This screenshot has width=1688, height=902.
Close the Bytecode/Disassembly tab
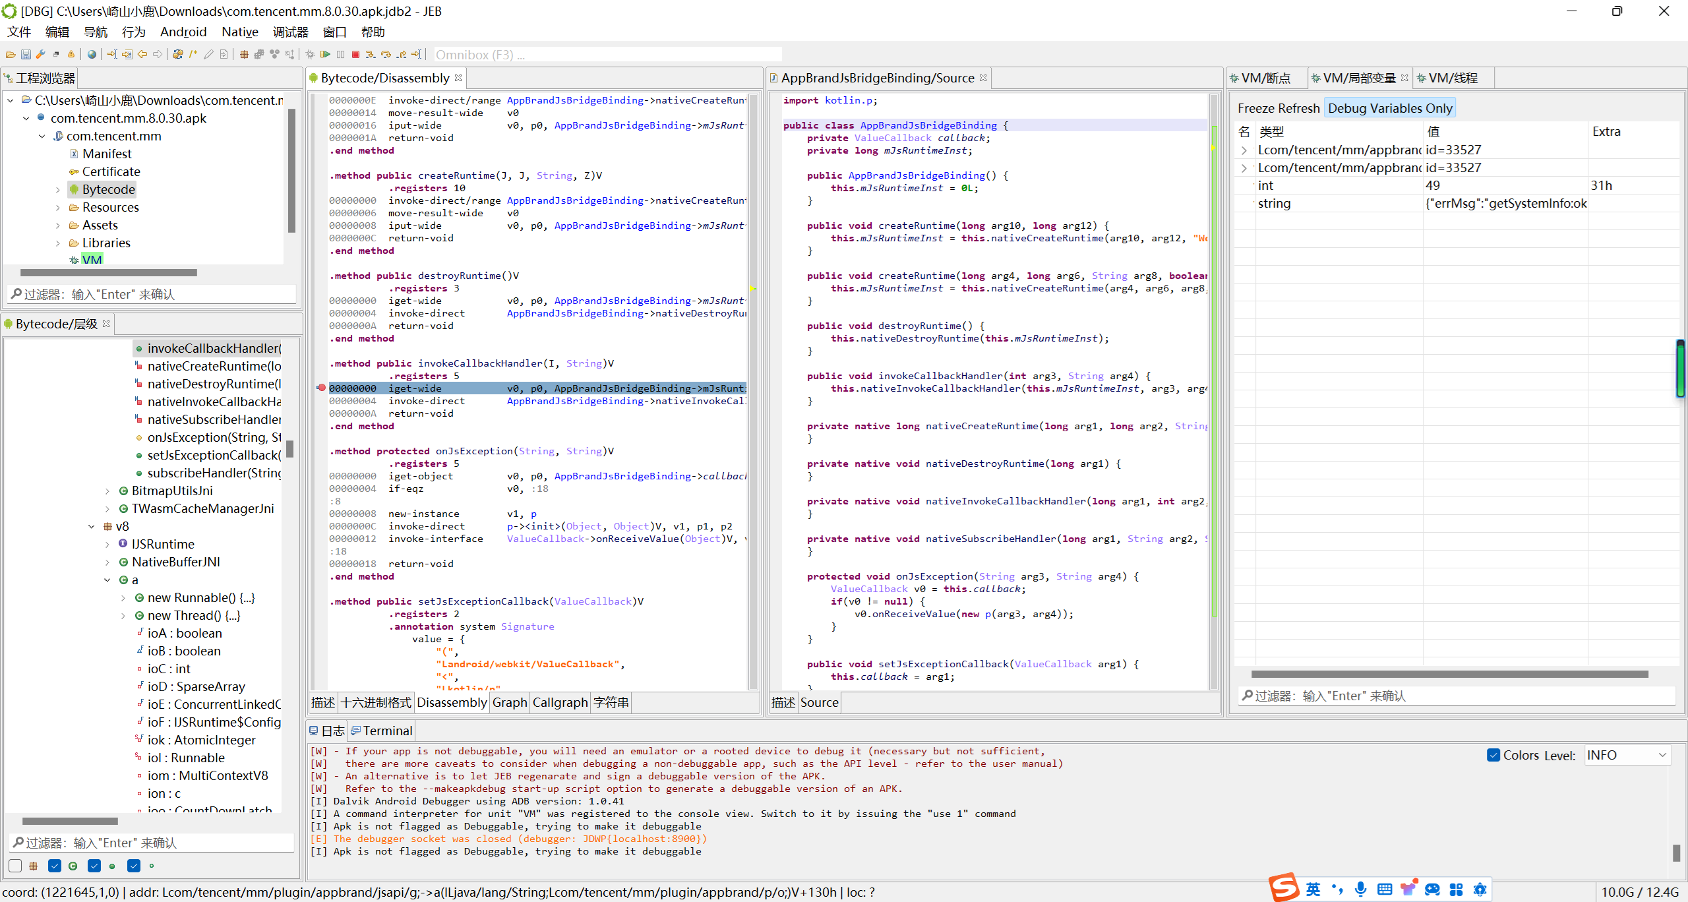tap(458, 78)
